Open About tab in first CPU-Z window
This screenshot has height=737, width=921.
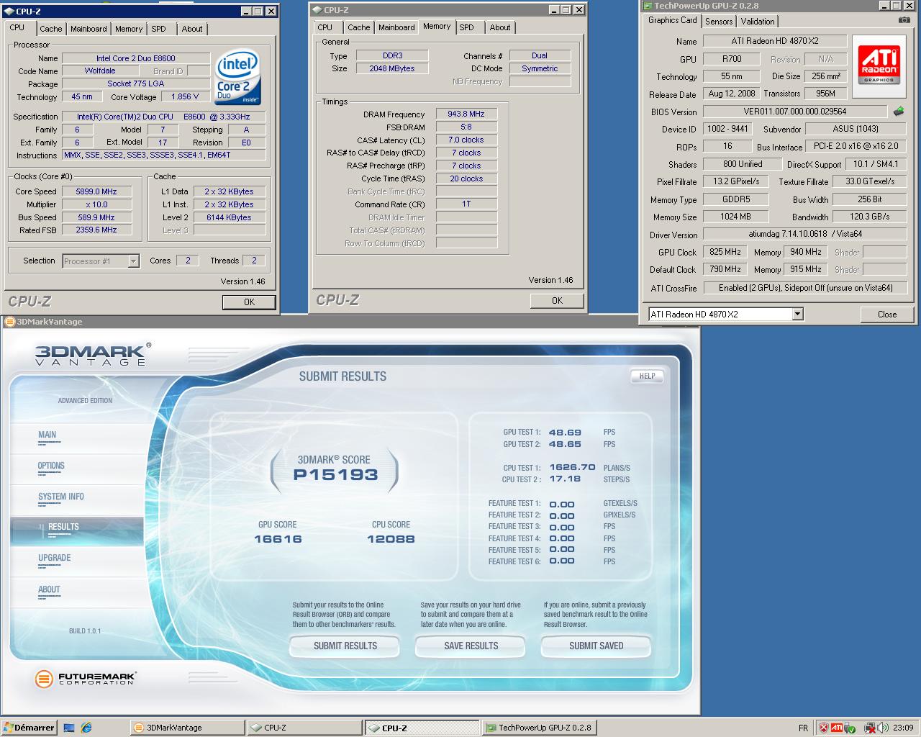(x=191, y=29)
